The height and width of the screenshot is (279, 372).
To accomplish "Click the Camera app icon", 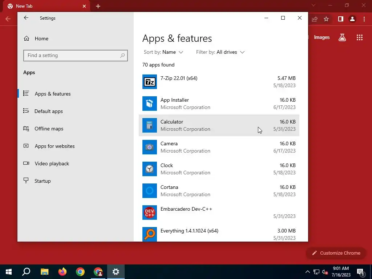I will (149, 147).
